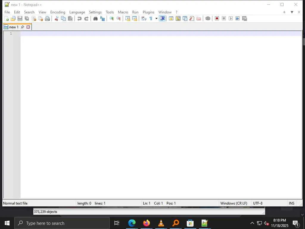Open the Window menu

[x=165, y=12]
